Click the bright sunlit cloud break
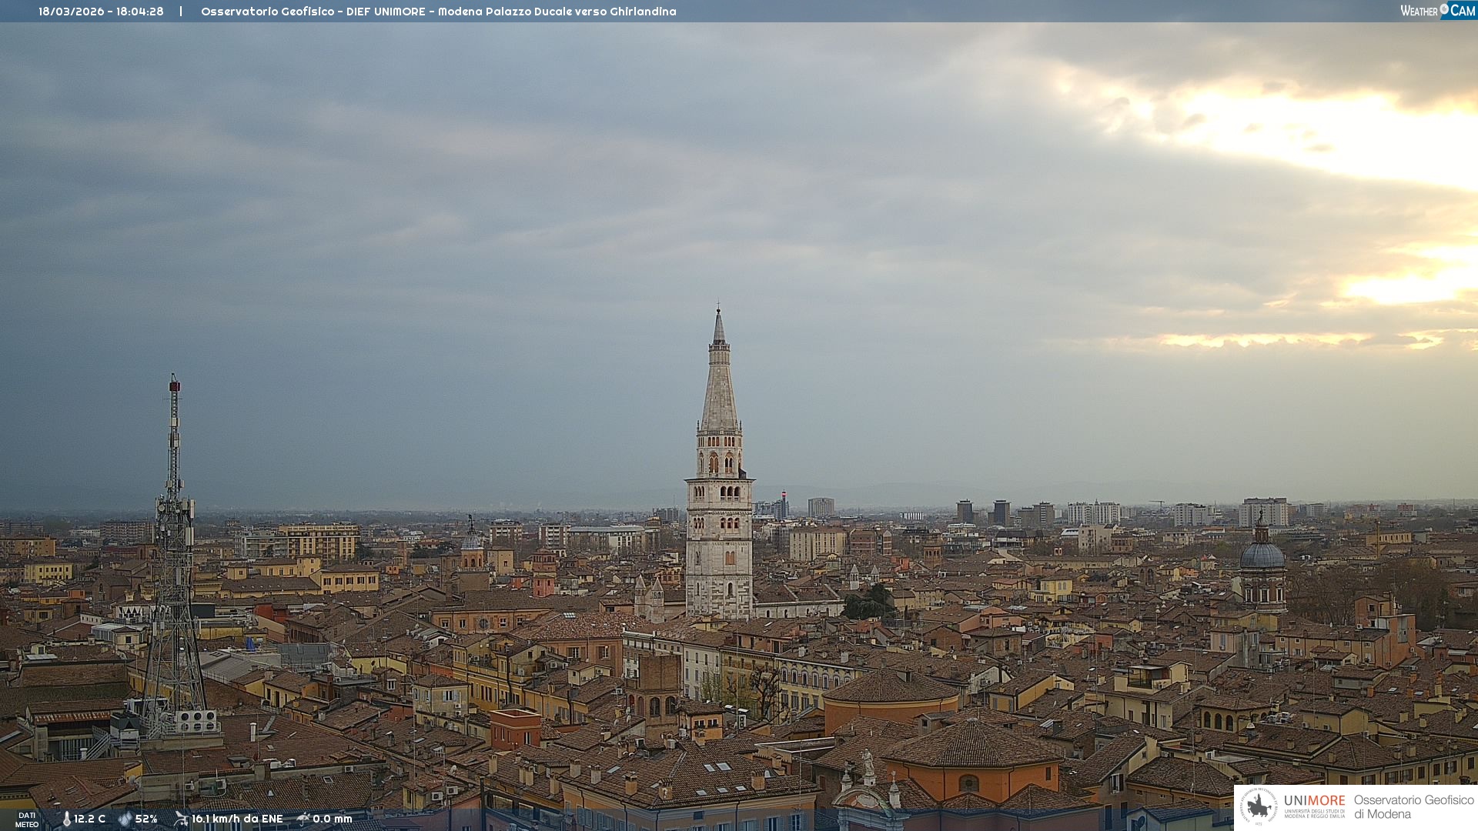 coord(1332,131)
